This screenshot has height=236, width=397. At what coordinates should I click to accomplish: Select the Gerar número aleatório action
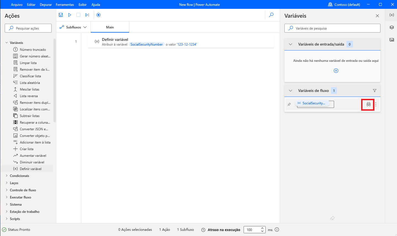[x=32, y=56]
